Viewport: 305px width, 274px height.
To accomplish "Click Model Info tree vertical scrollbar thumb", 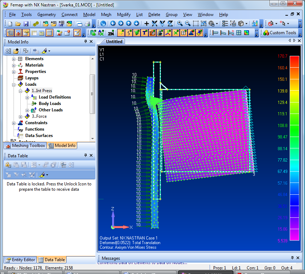I will 93,94.
